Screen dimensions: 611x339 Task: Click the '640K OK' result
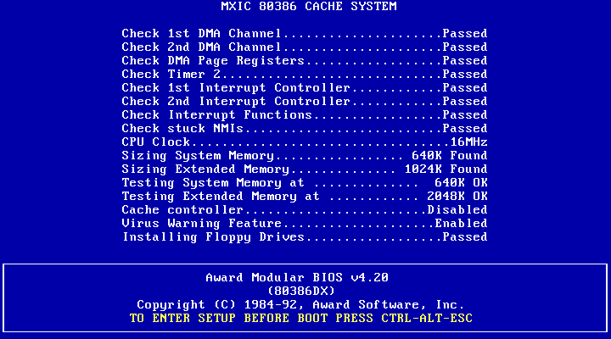tap(461, 183)
